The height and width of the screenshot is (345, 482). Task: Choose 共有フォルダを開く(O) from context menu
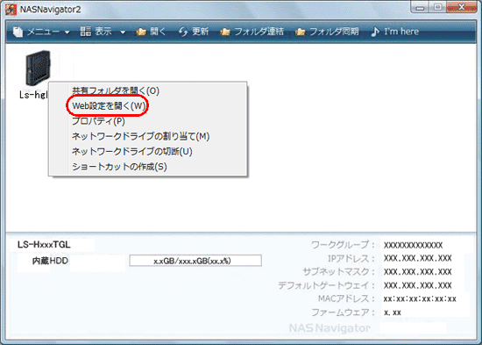point(116,91)
